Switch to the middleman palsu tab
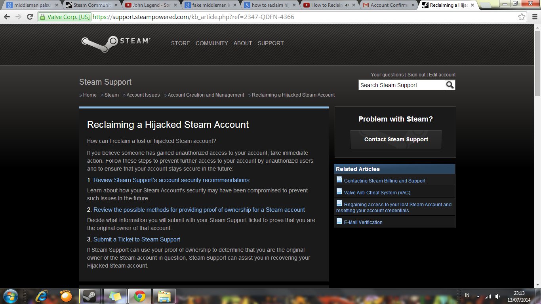 (32, 5)
